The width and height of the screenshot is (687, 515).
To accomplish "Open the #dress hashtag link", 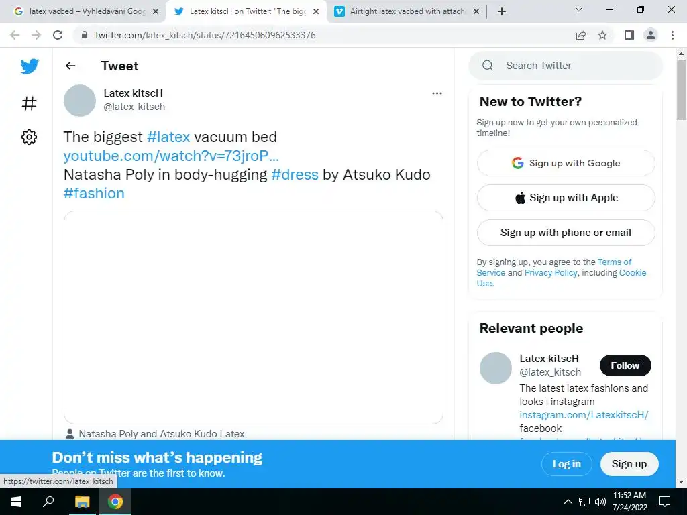I will click(x=295, y=175).
